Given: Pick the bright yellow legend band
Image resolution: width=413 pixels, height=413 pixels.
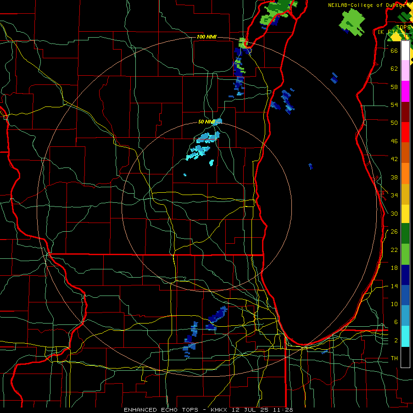Looking at the screenshot, I should point(405,213).
